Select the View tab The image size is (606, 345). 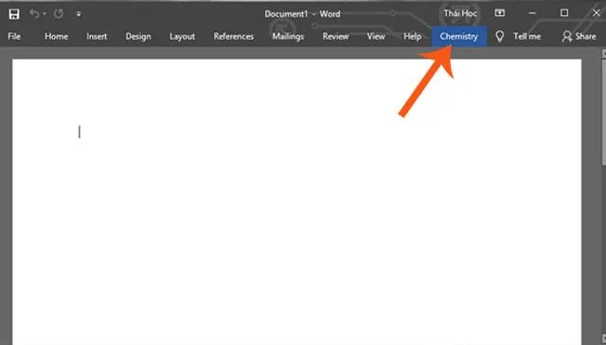[x=376, y=36]
